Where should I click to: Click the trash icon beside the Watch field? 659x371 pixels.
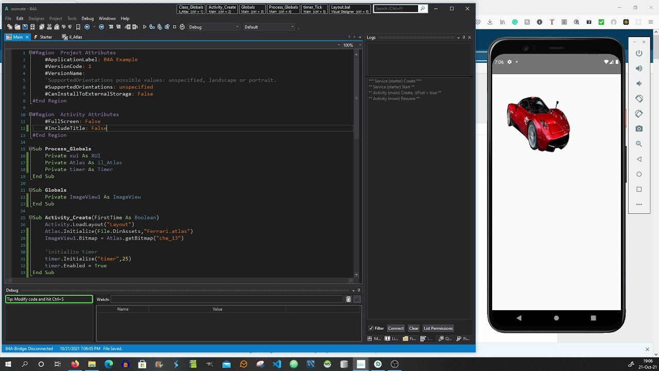[x=349, y=299]
